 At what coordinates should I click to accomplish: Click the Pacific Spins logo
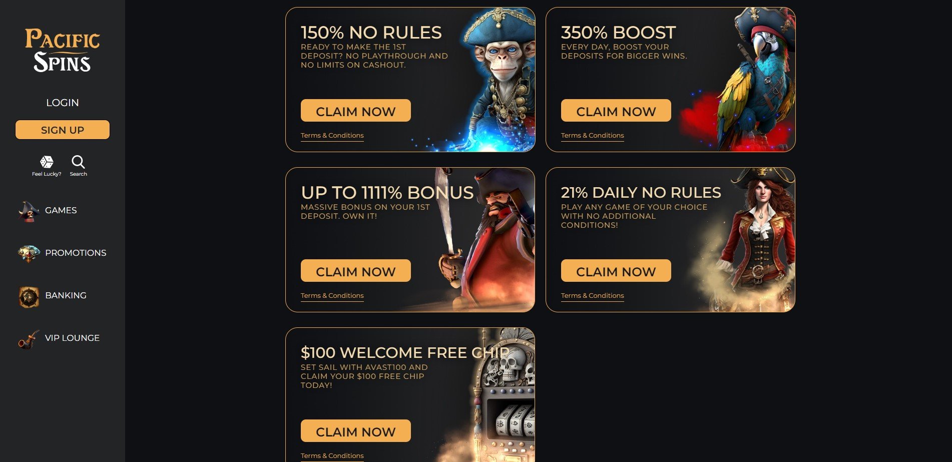[63, 50]
